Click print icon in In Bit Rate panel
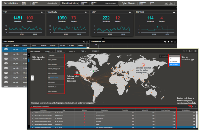The image size is (199, 130). coord(168,42)
